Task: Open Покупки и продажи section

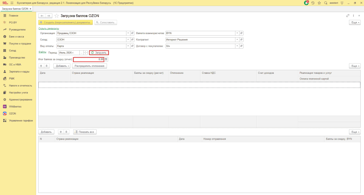Action: pos(20,44)
